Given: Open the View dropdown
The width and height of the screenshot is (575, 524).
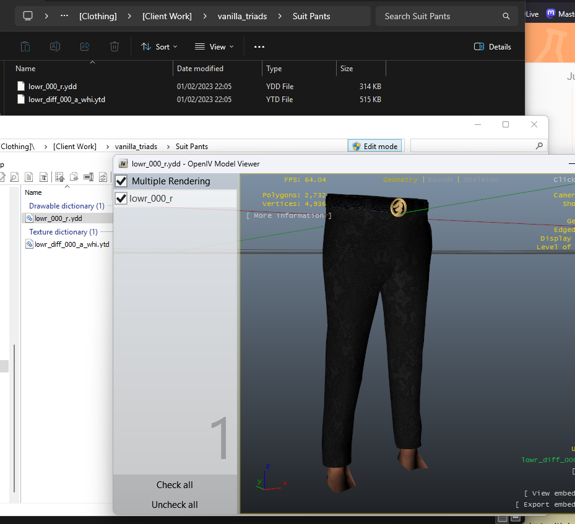Looking at the screenshot, I should tap(214, 46).
